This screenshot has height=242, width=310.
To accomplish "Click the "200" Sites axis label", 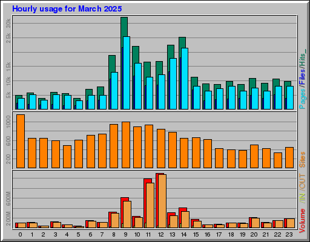I will (x=8, y=159).
